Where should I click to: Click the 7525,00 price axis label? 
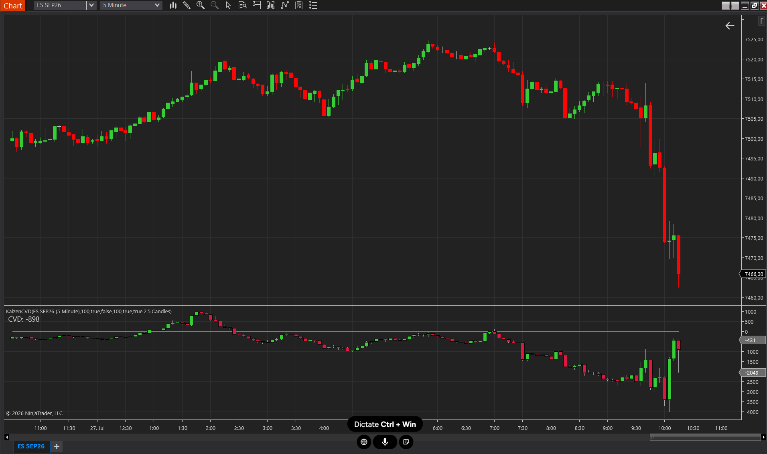point(754,40)
